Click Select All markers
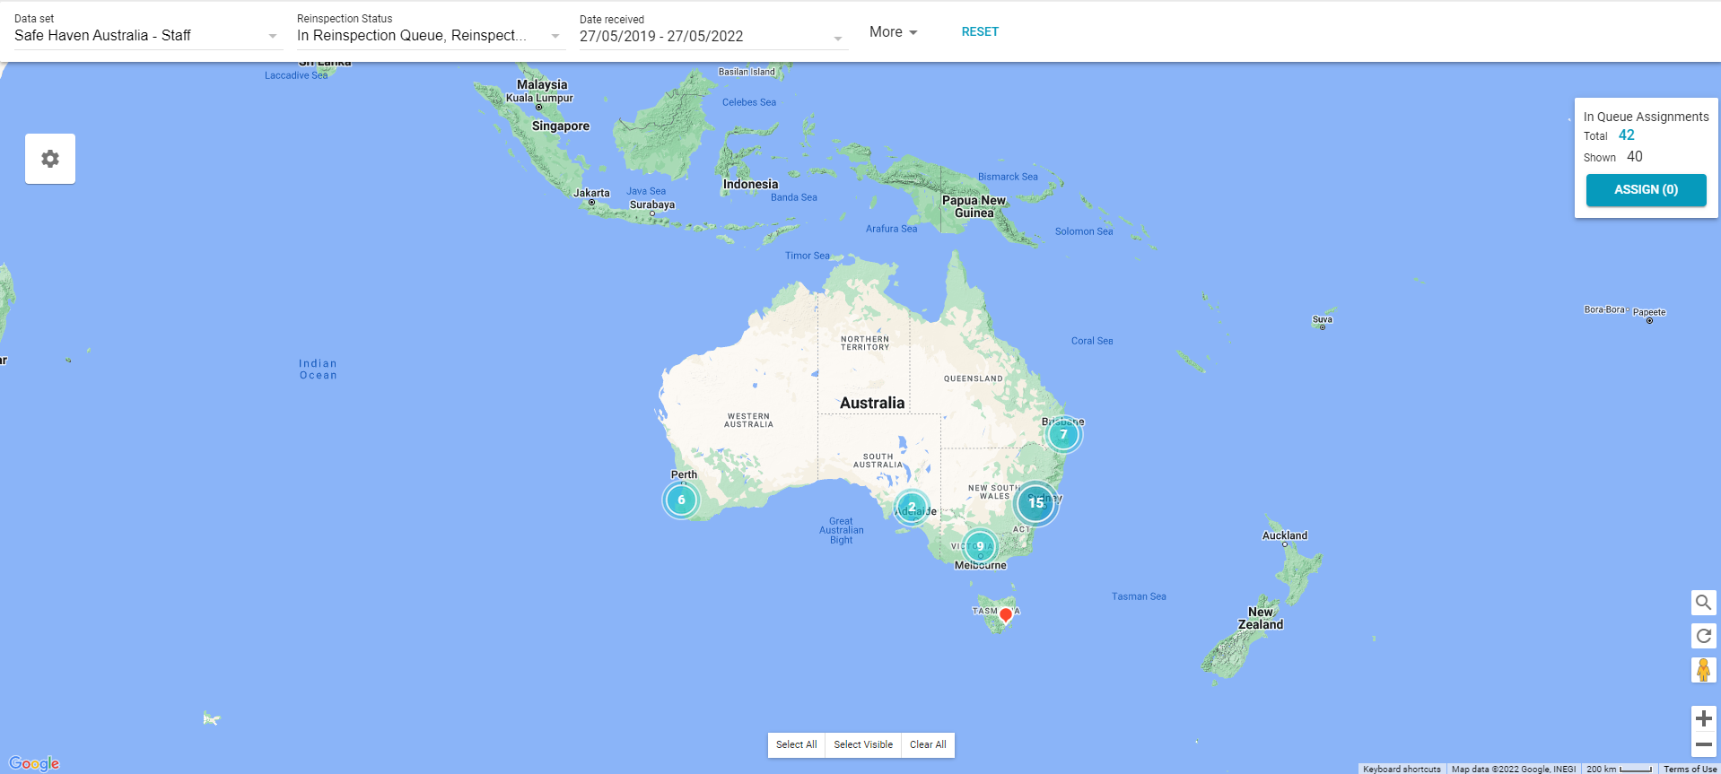The width and height of the screenshot is (1721, 774). 796,744
